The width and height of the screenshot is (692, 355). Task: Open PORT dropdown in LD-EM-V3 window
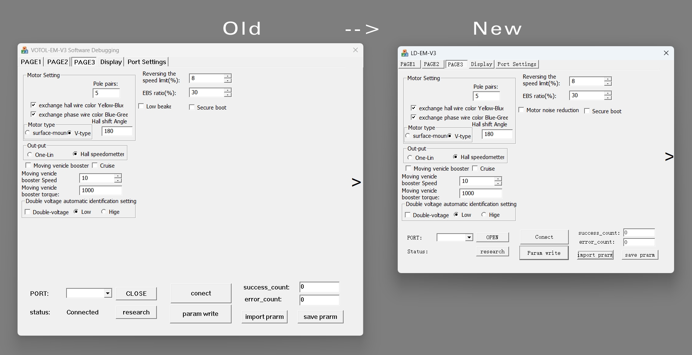(469, 238)
